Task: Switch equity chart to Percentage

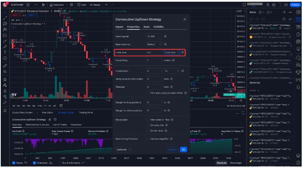Action: tap(235, 163)
